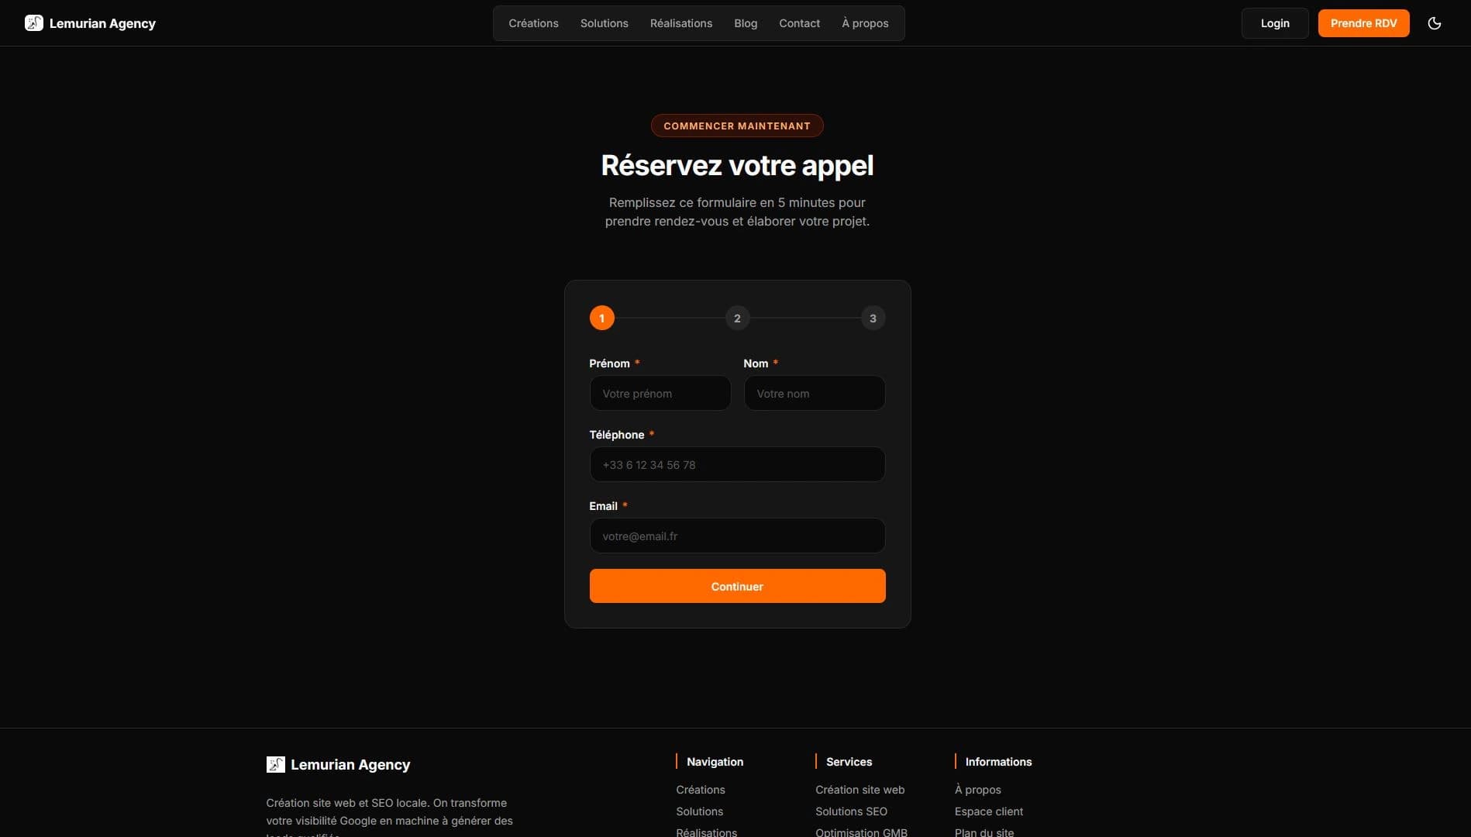Image resolution: width=1471 pixels, height=837 pixels.
Task: Click the Login button
Action: [x=1275, y=23]
